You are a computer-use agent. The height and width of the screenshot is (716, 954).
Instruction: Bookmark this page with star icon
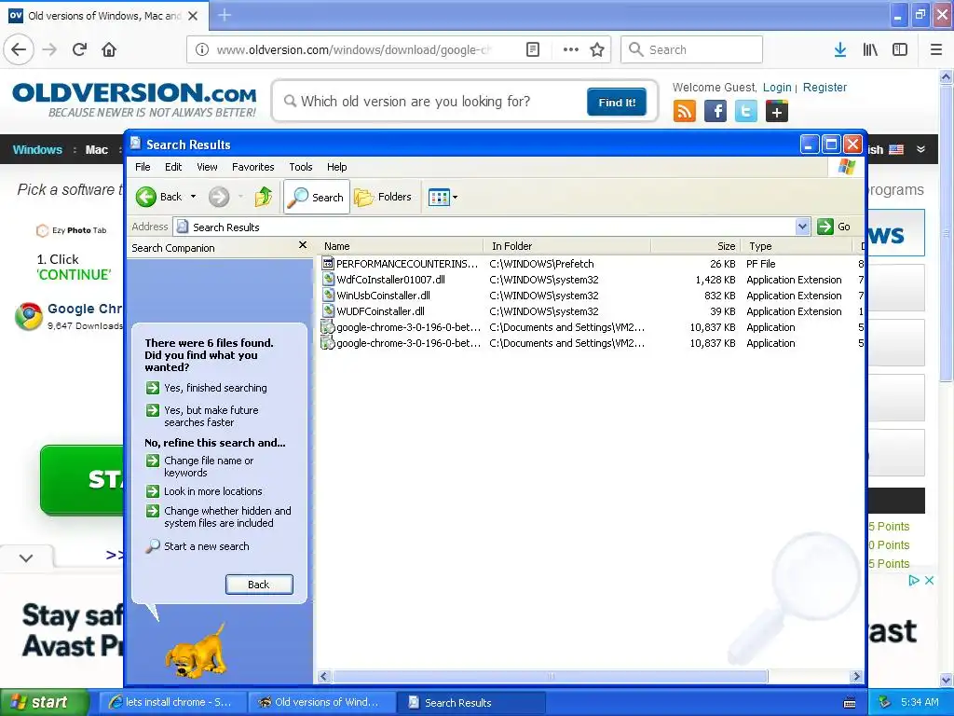pyautogui.click(x=597, y=49)
